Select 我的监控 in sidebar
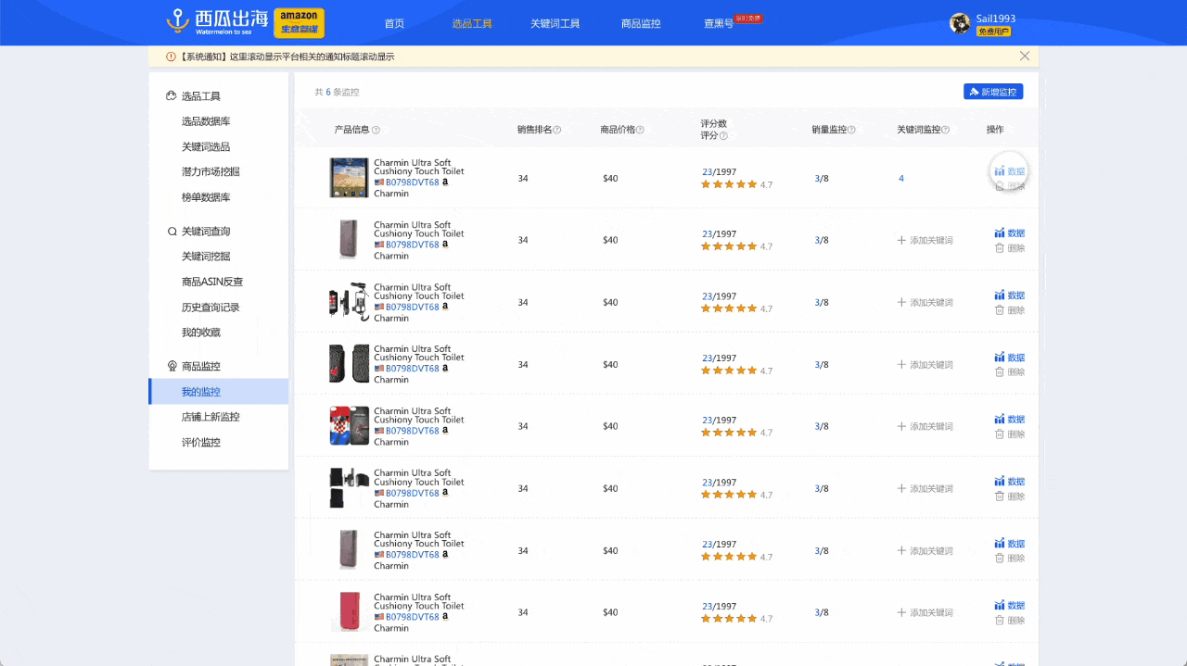The image size is (1187, 666). coord(219,392)
